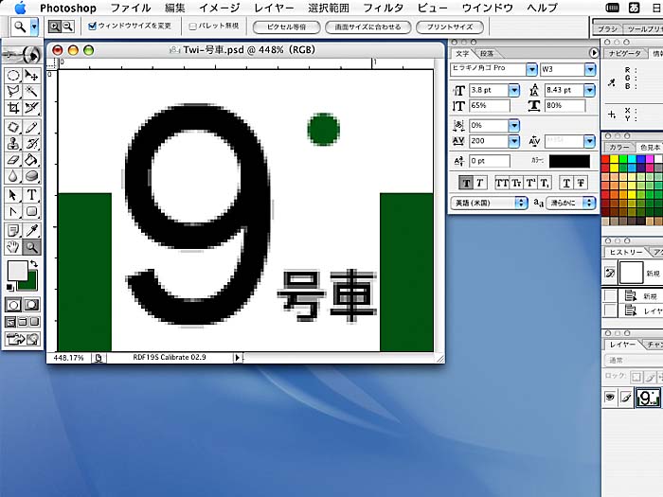Select the Patch healing tool
Screen dimensions: 663x497
tap(13, 127)
